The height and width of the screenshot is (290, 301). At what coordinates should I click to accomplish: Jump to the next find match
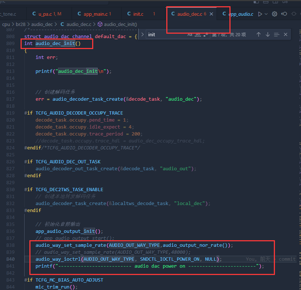268,34
